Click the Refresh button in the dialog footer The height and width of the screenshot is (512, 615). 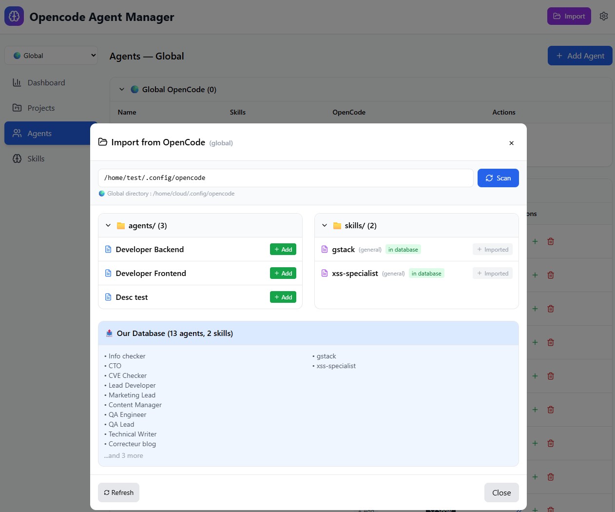tap(118, 492)
